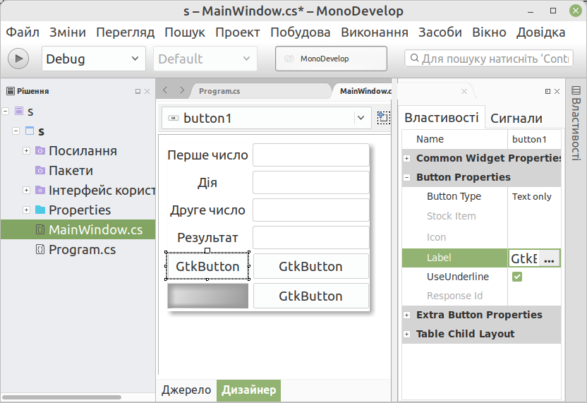Image resolution: width=587 pixels, height=403 pixels.
Task: Switch to the Дизайнер view tab
Action: click(249, 390)
